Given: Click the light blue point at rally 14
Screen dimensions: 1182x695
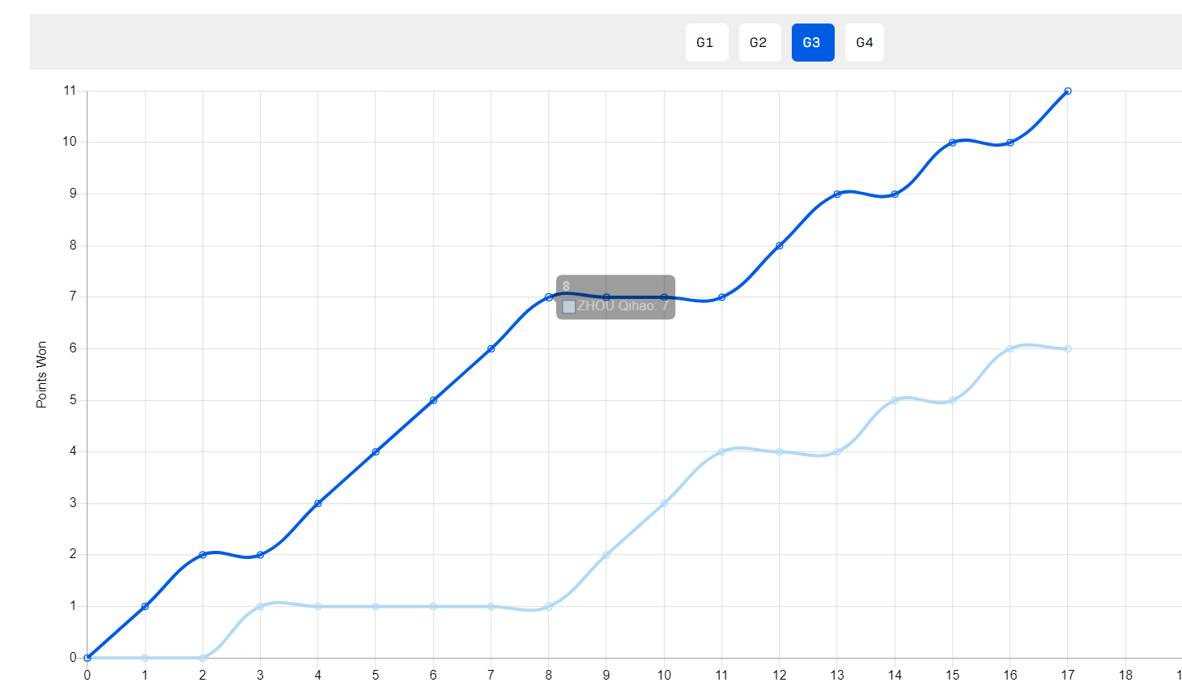Looking at the screenshot, I should coord(895,400).
